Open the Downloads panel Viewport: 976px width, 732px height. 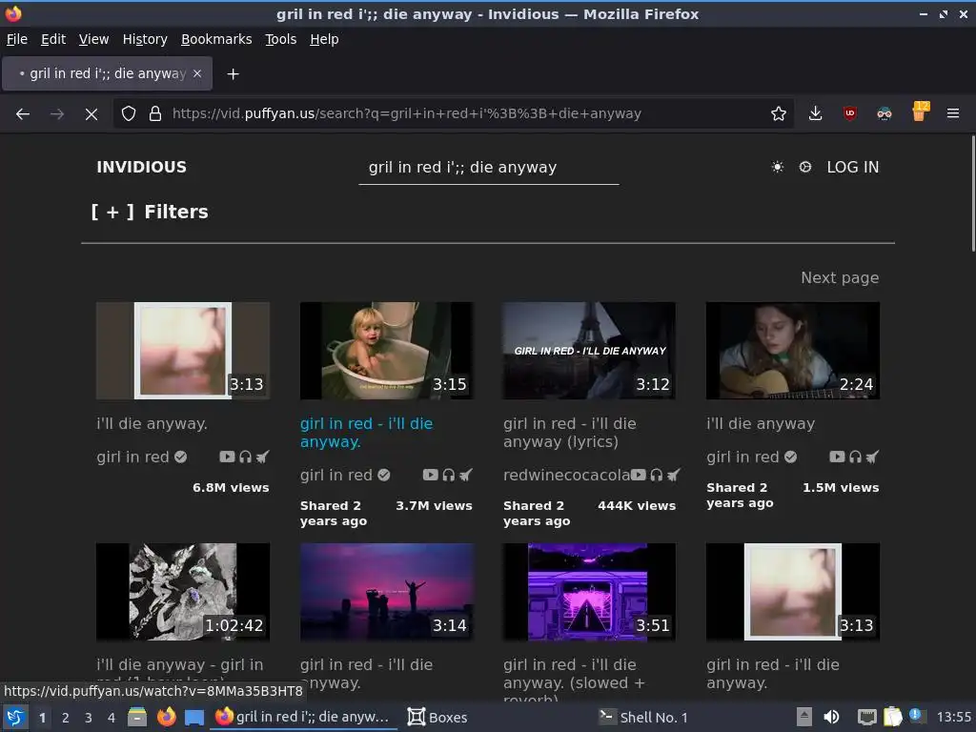click(815, 114)
